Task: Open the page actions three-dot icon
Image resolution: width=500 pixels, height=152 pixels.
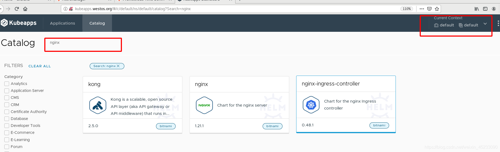Action: pyautogui.click(x=422, y=9)
